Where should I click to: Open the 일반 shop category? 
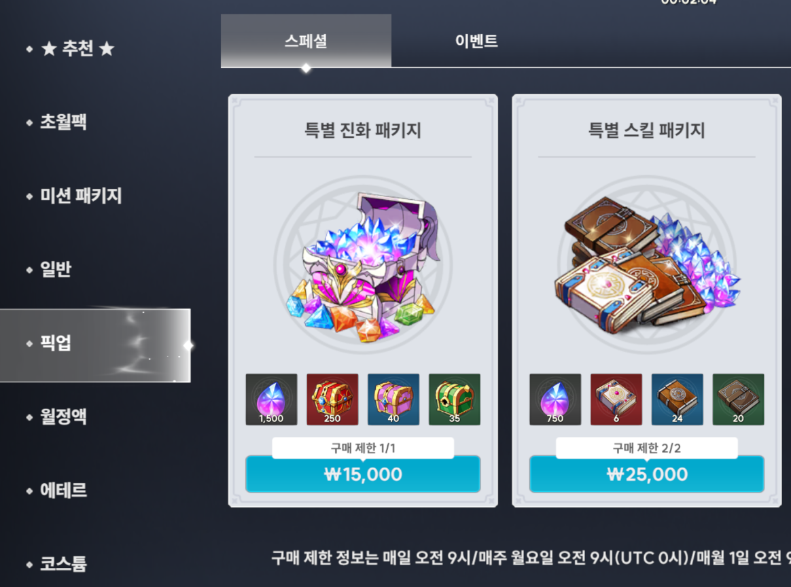[x=56, y=269]
